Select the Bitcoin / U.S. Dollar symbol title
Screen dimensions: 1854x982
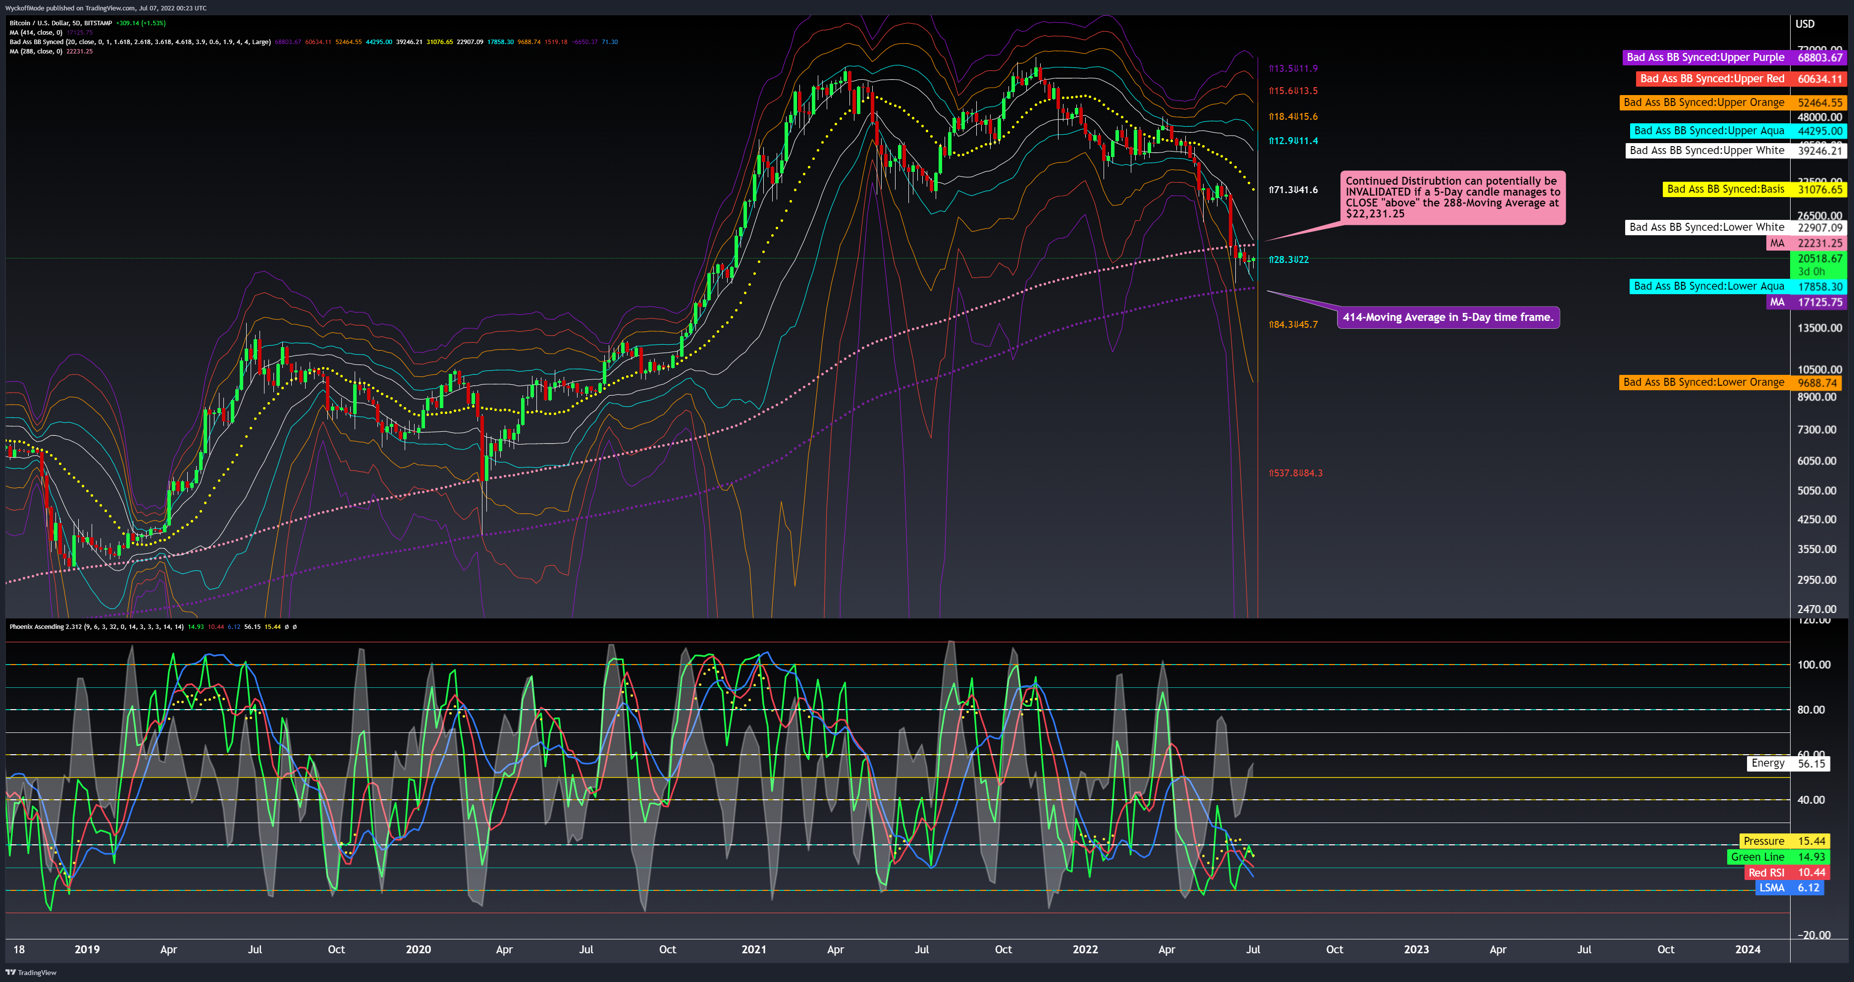60,23
